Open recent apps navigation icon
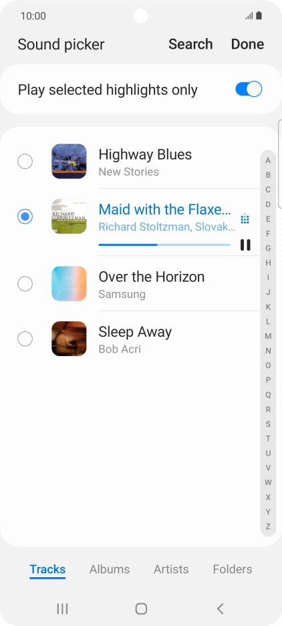 (x=62, y=609)
